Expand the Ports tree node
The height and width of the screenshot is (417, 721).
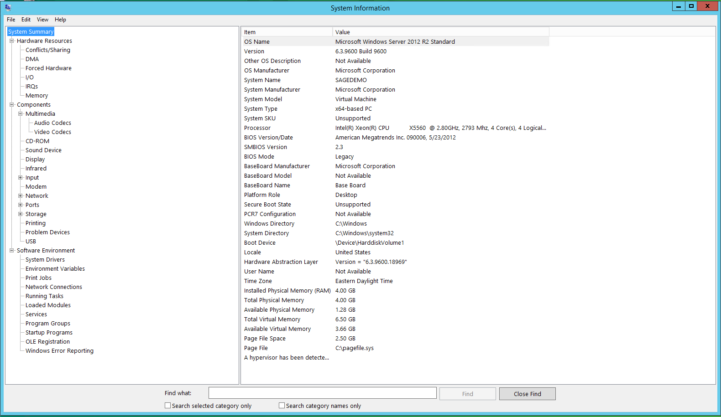(21, 205)
